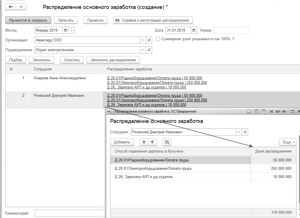300x218 pixels.
Task: Open the Еще menu in popup
Action: (x=288, y=142)
